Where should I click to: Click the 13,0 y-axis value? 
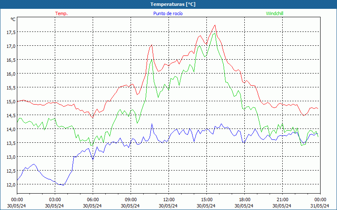(x=11, y=157)
